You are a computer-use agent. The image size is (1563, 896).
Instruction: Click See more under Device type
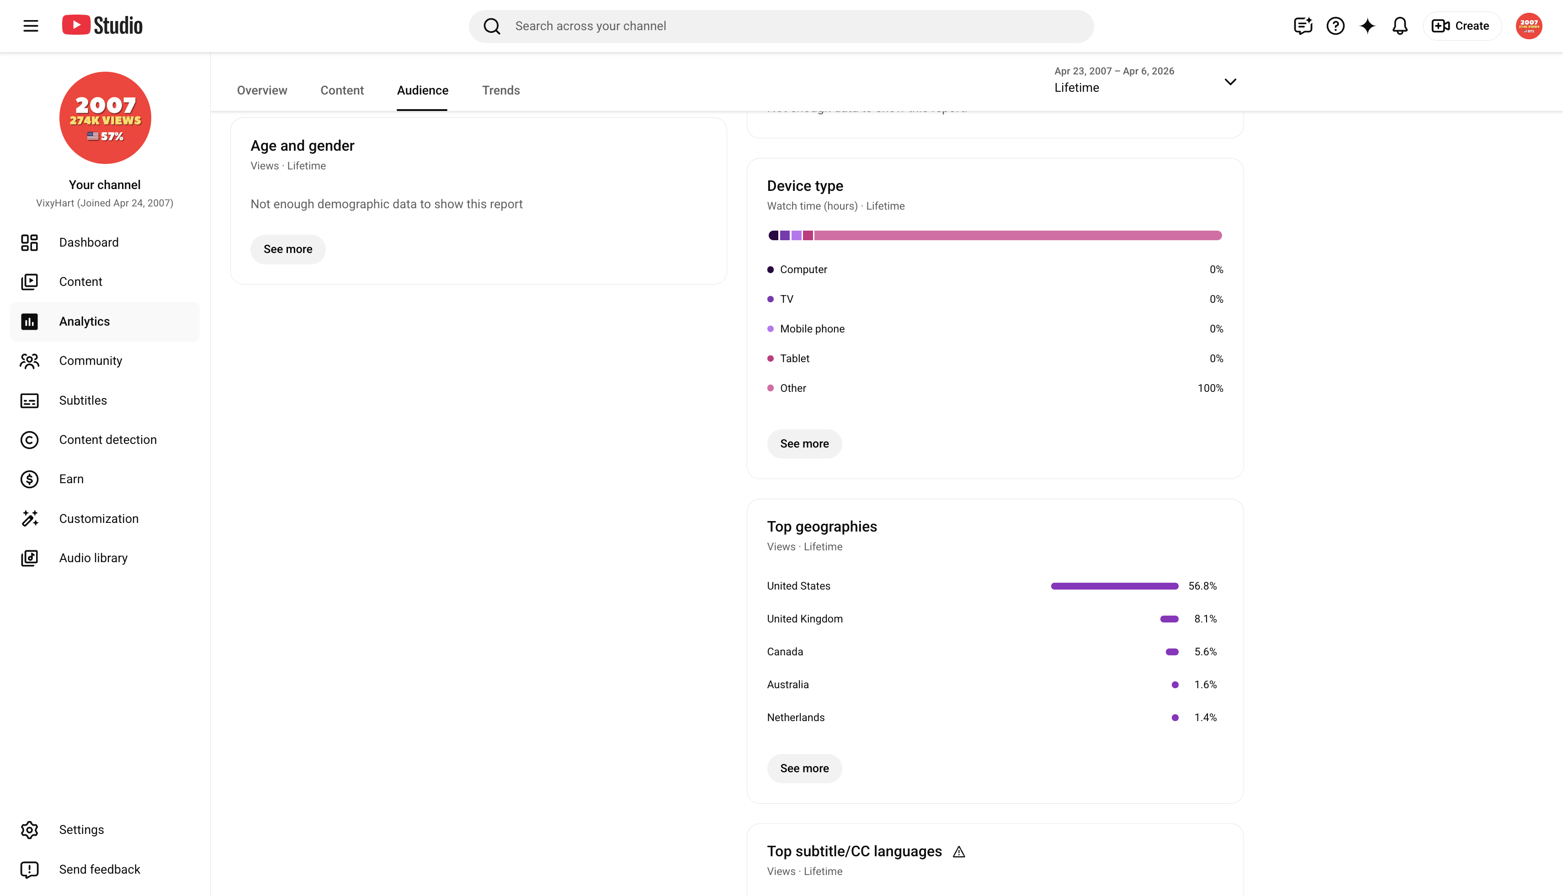[804, 444]
